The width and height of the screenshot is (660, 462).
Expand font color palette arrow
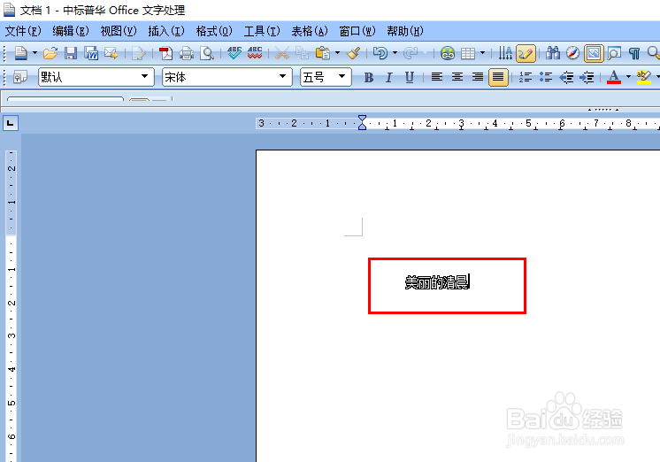(x=628, y=77)
